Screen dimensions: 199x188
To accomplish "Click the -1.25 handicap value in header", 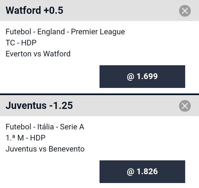I will [x=61, y=106].
